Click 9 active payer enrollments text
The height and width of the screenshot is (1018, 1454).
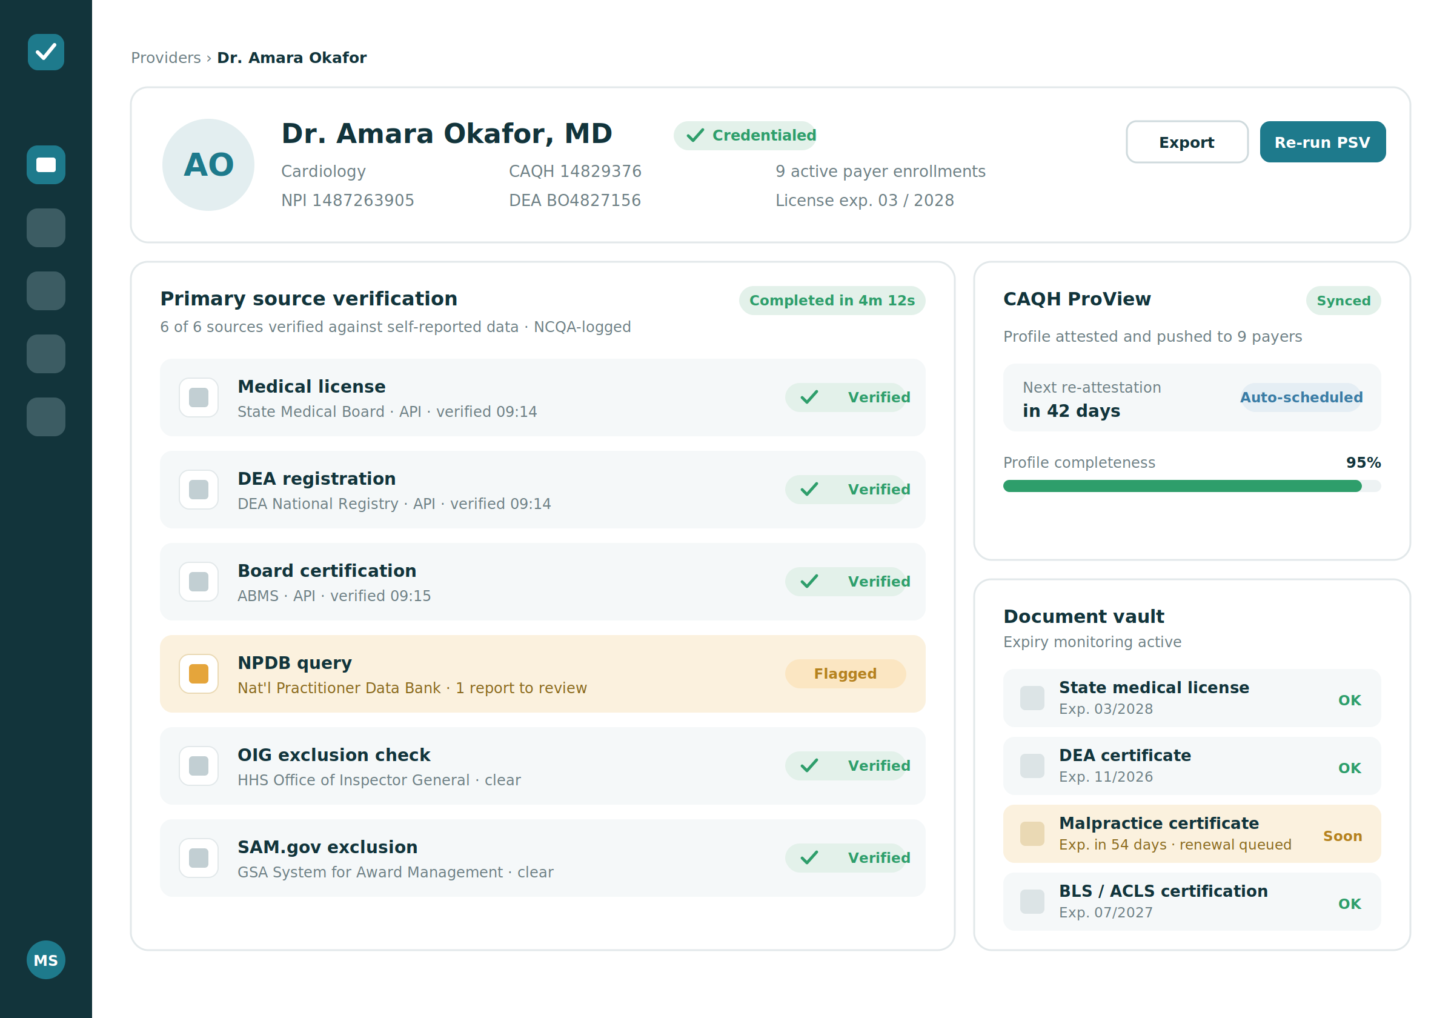[x=880, y=171]
